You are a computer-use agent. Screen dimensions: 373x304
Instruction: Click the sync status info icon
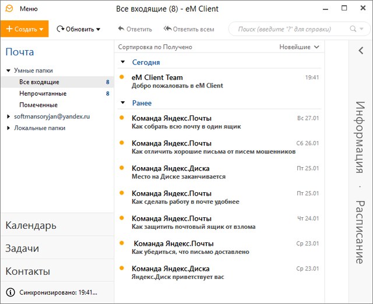10,292
